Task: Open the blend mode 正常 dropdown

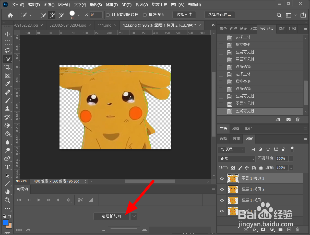Action: coord(237,159)
